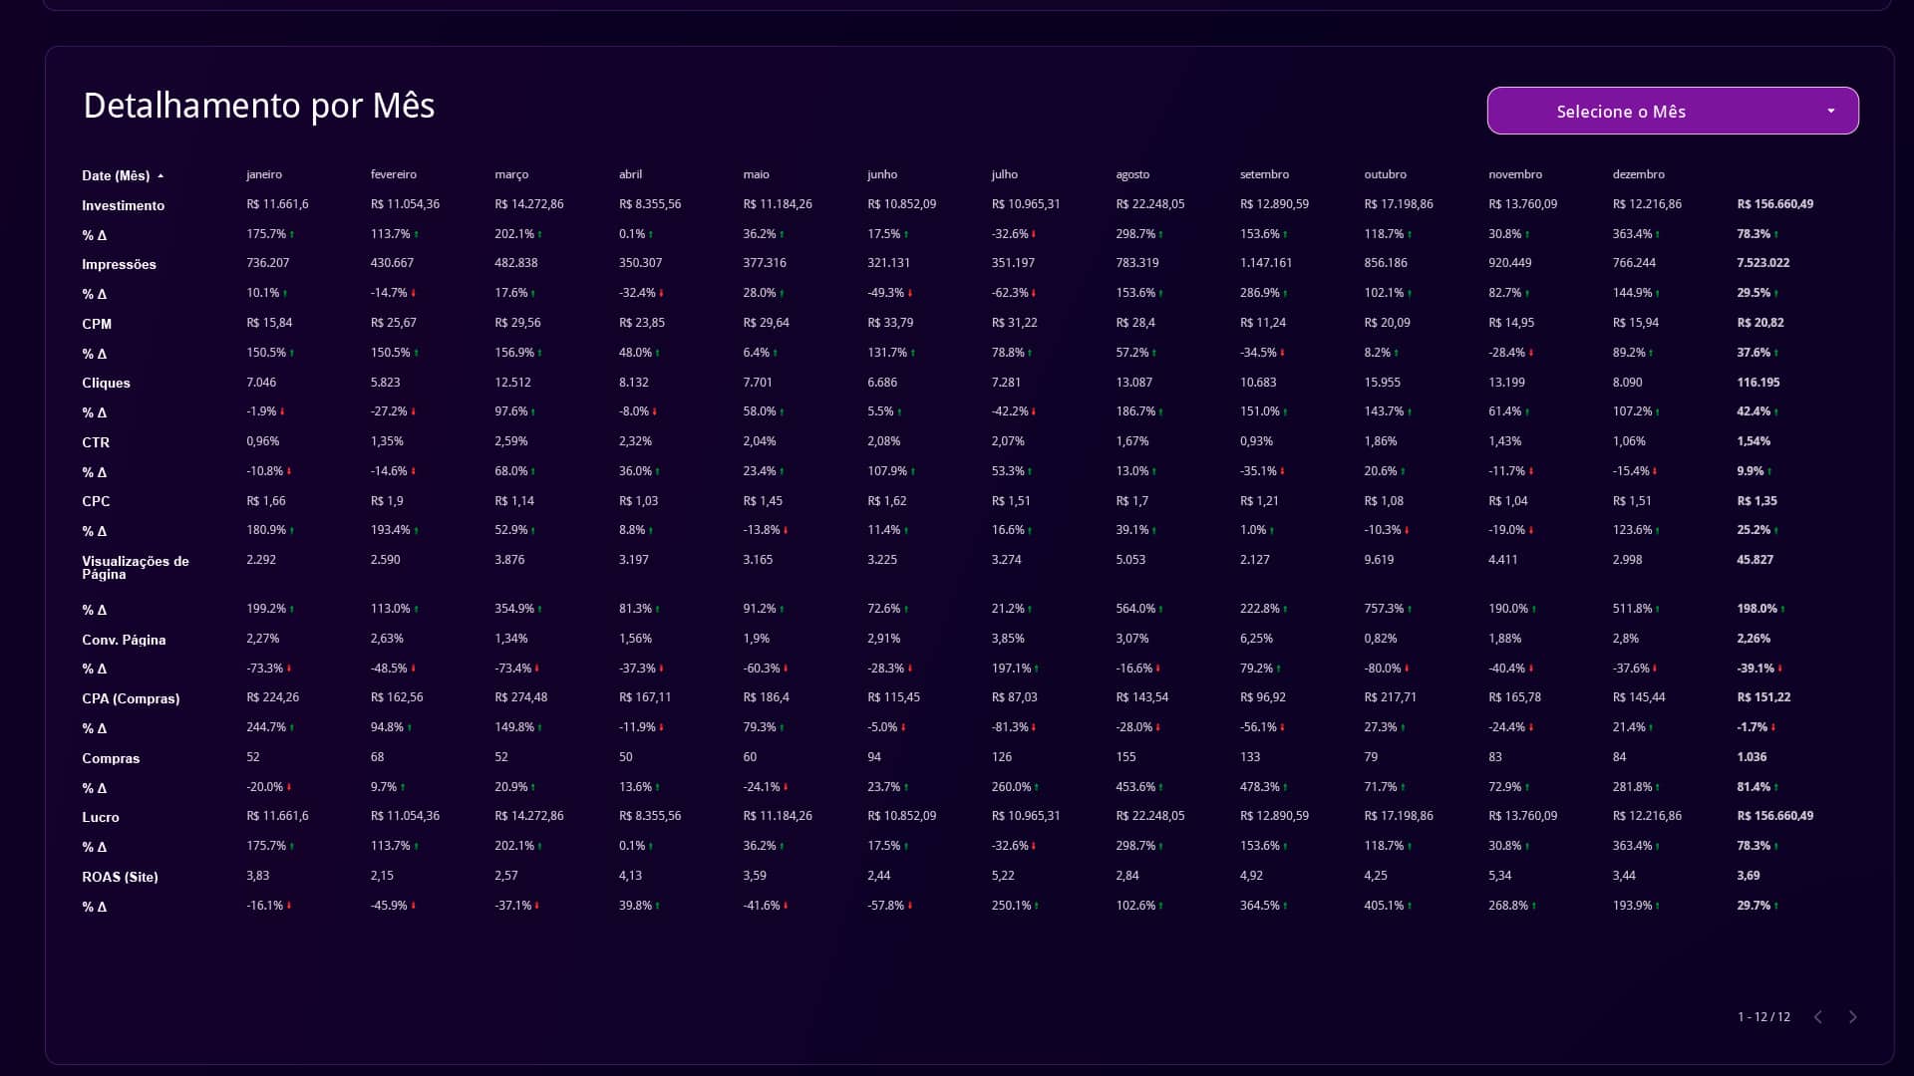
Task: Click the page counter 1 - 12 / 12
Action: tap(1763, 1017)
